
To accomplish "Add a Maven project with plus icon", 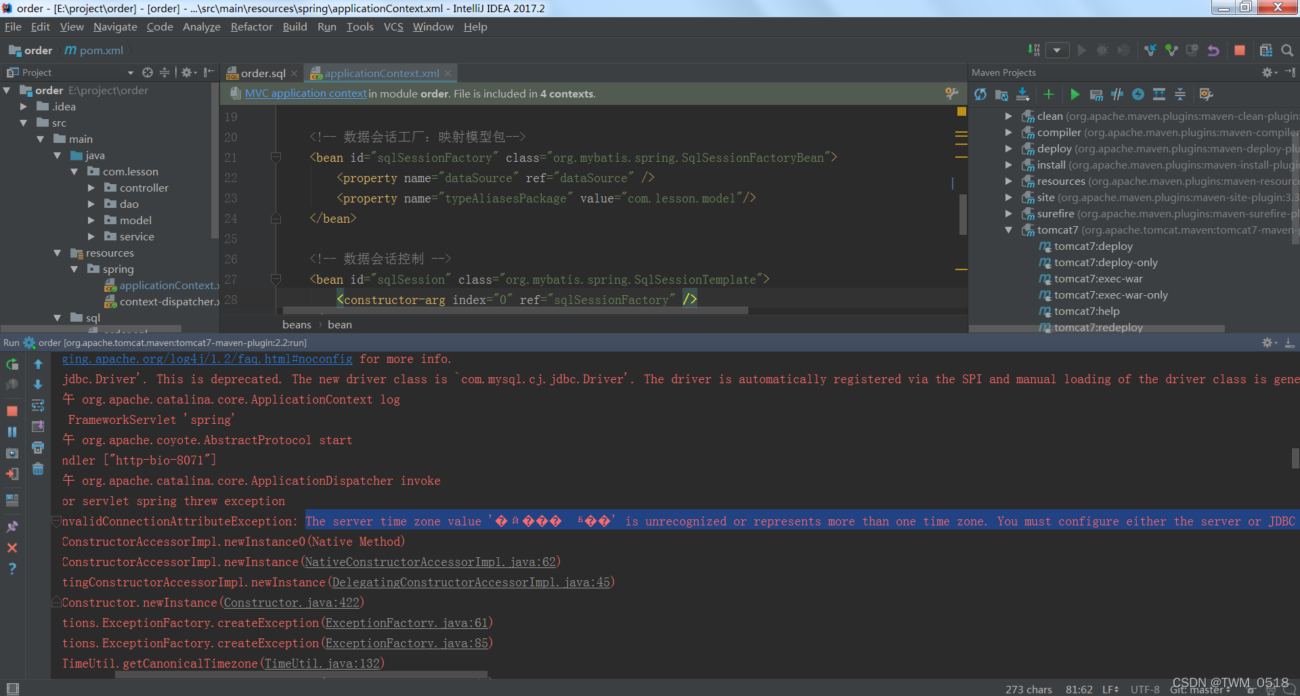I will coord(1049,94).
